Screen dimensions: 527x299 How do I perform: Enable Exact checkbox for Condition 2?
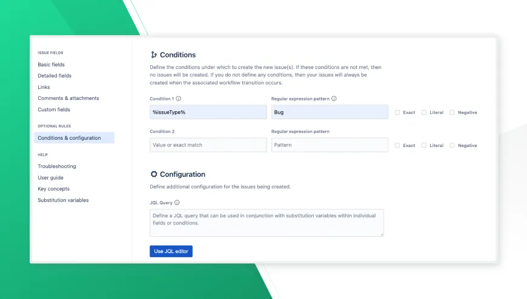397,145
